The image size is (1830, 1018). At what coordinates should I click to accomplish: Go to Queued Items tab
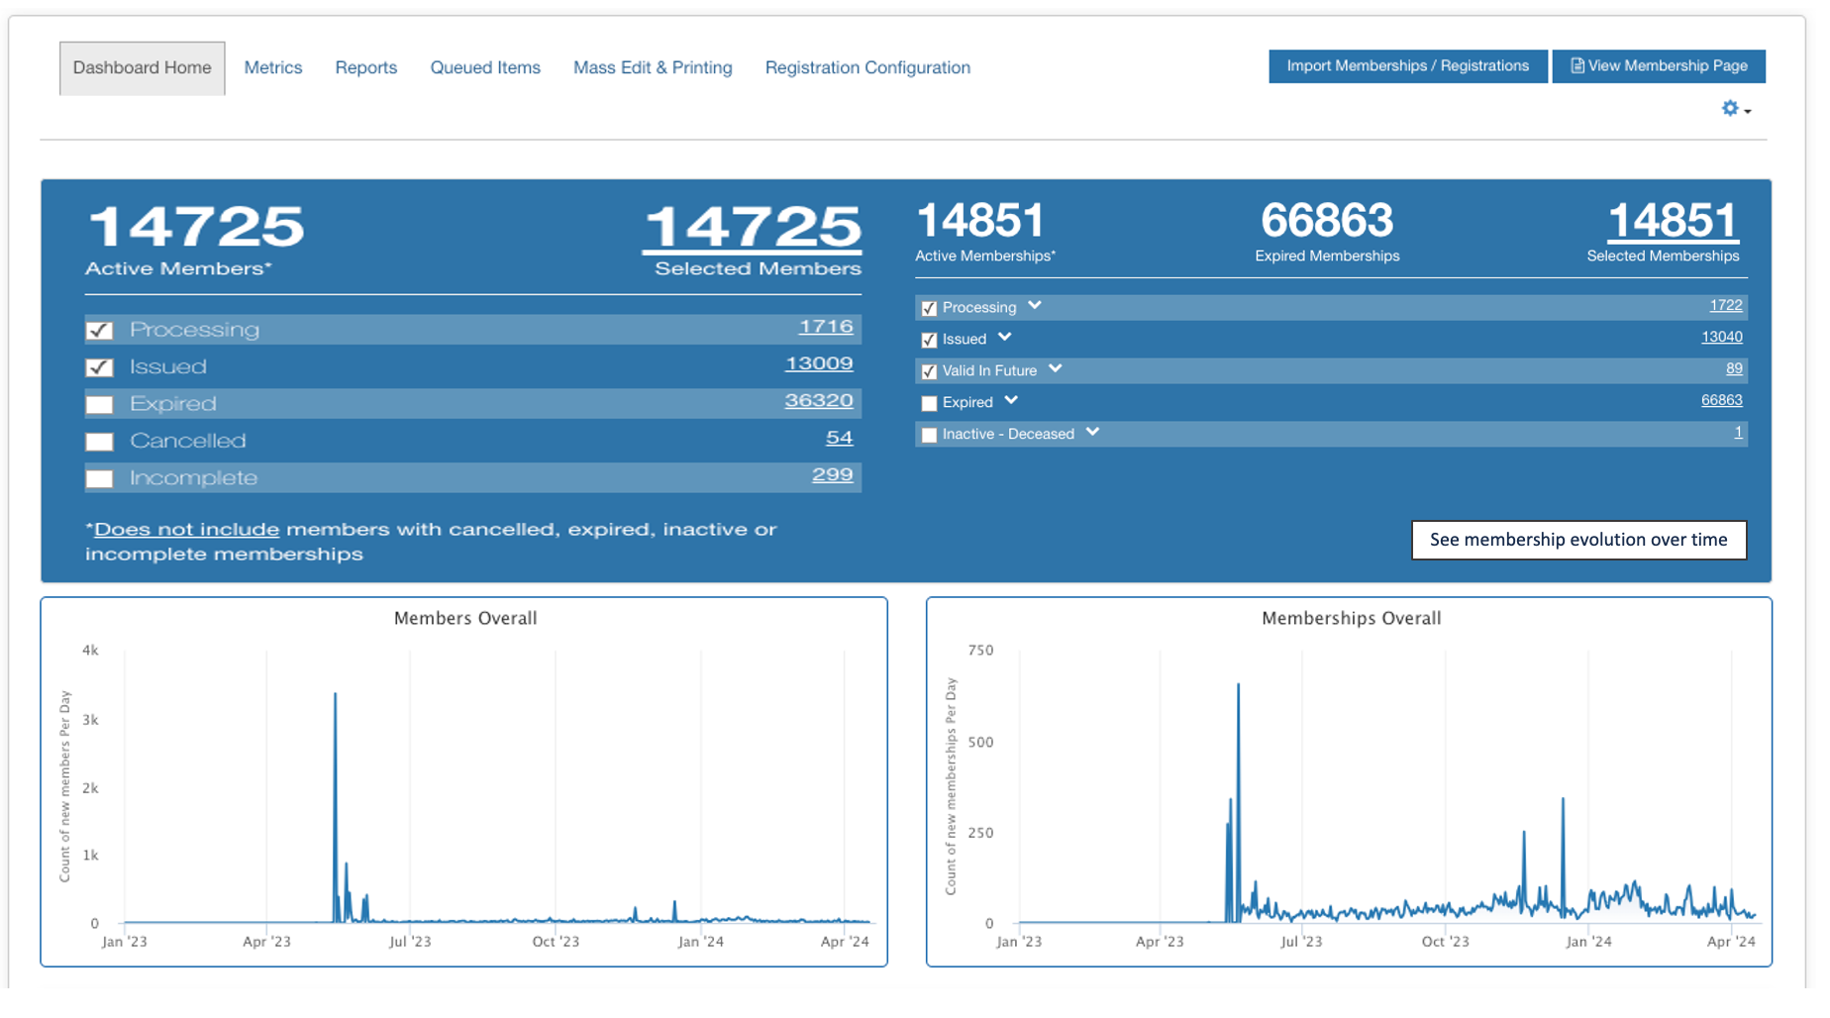click(485, 67)
